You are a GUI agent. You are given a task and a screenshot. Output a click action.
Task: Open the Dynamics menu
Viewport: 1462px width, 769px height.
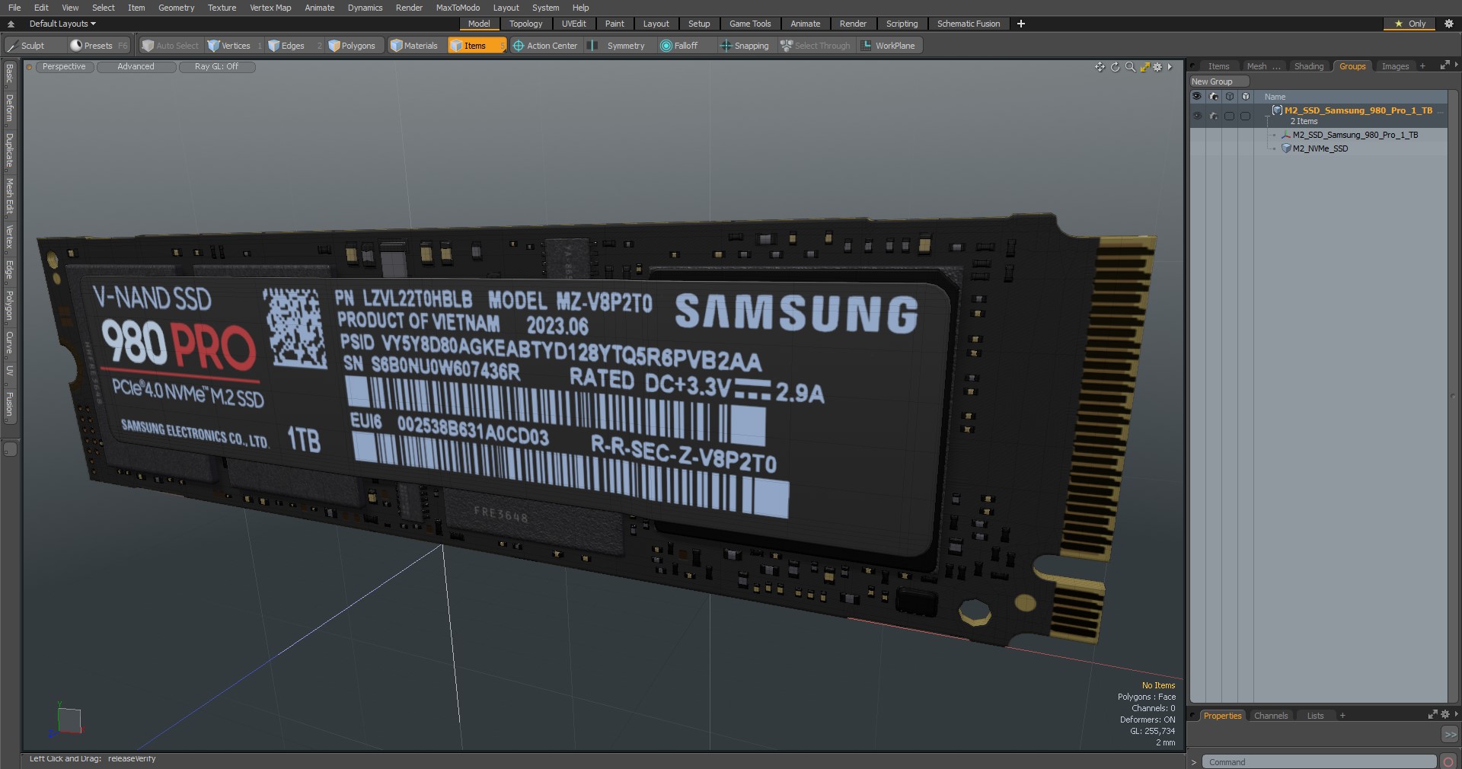[365, 8]
